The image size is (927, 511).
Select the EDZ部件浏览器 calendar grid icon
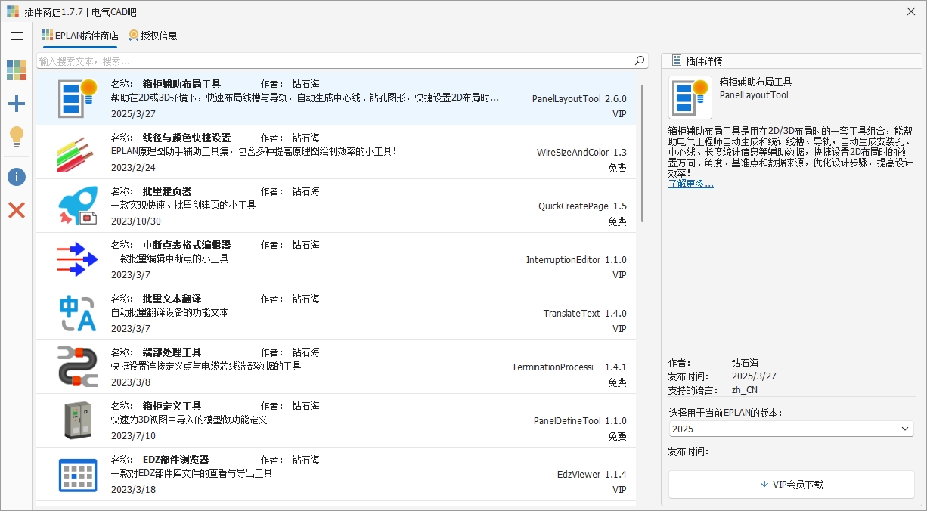point(77,475)
